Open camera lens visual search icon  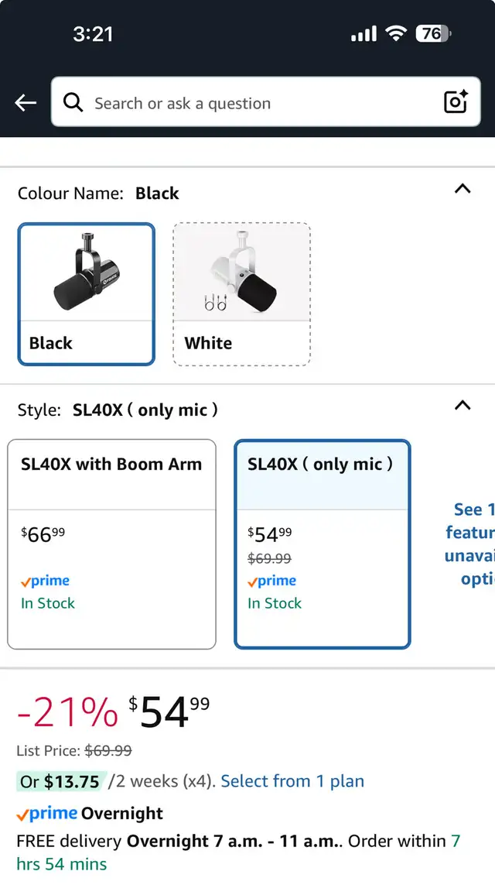[456, 101]
